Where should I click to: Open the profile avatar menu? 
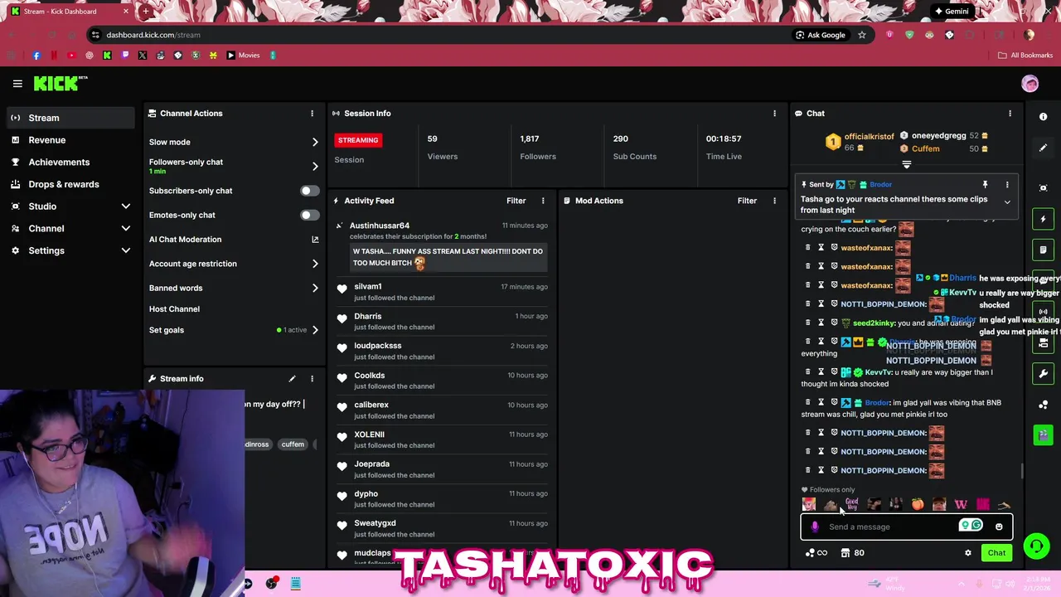point(1030,84)
